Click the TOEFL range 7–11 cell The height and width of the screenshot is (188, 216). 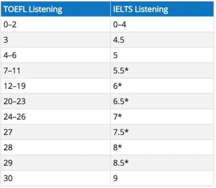pos(56,70)
